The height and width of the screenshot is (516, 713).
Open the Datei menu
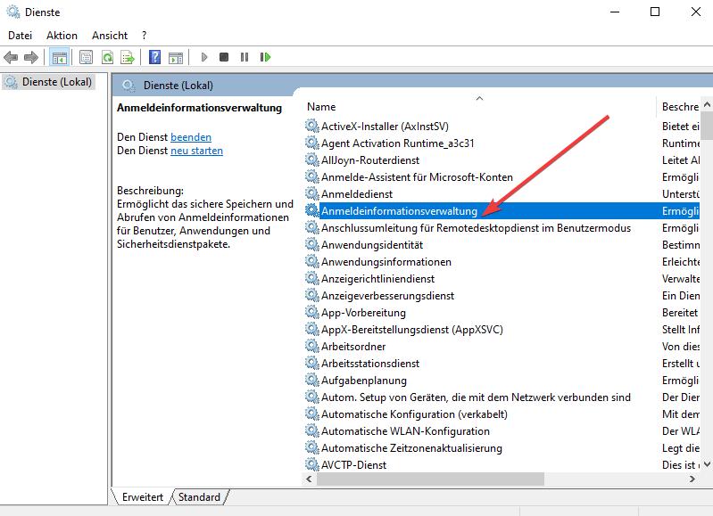click(x=20, y=36)
